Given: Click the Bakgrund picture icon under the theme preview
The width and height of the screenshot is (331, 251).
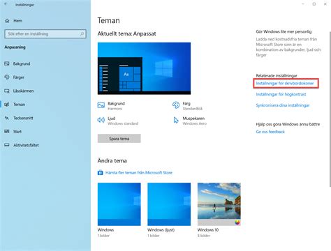Looking at the screenshot, I should coord(101,105).
